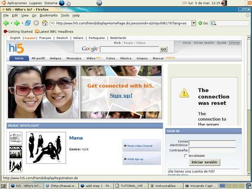The image size is (252, 189).
Task: Toggle the Recuérdame checkbox
Action: (x=186, y=156)
